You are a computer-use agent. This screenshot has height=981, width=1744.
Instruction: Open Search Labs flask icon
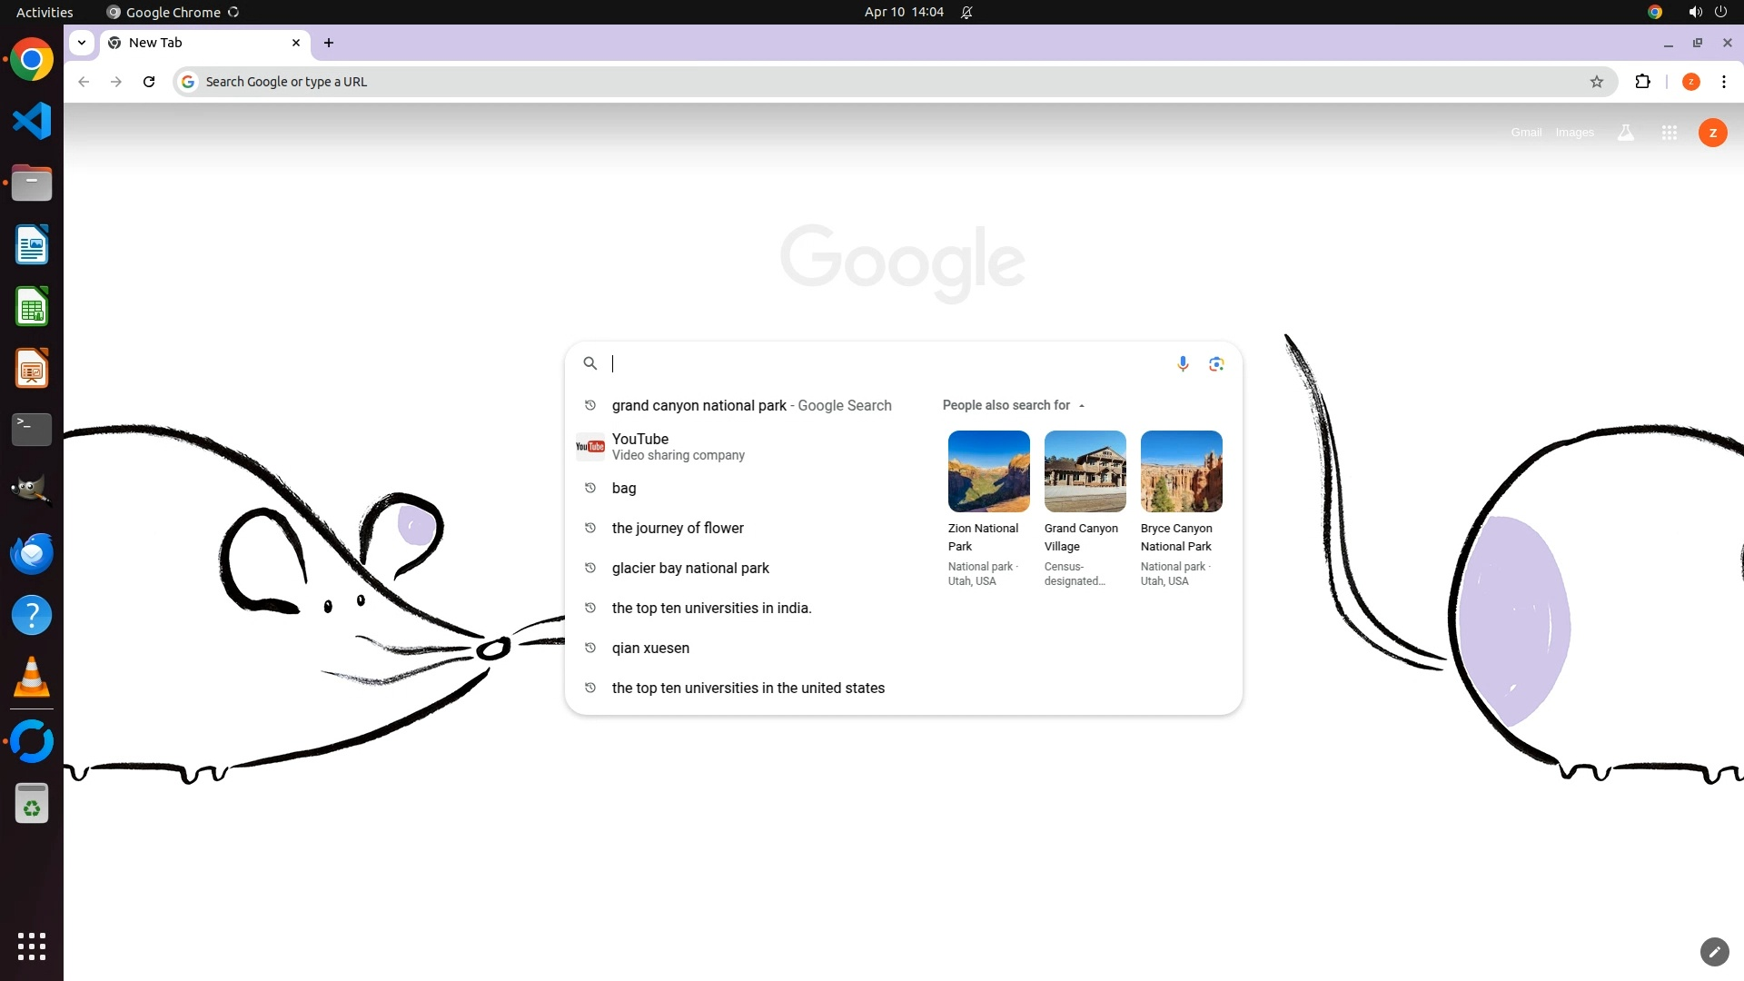point(1626,133)
